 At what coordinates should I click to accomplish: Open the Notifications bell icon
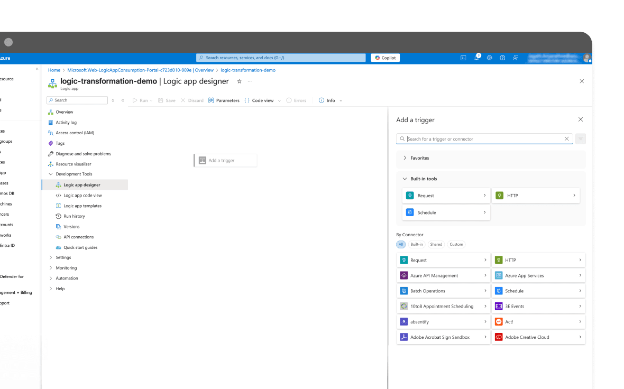click(476, 58)
